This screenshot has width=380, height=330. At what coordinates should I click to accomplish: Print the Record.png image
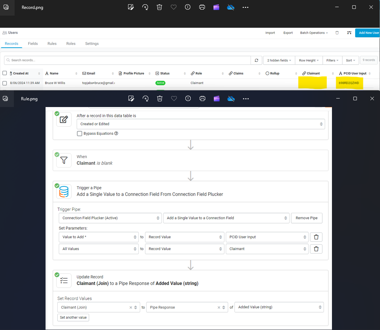pyautogui.click(x=202, y=7)
